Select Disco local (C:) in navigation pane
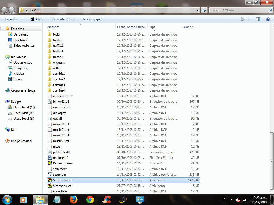274x205 pixels. 24,107
